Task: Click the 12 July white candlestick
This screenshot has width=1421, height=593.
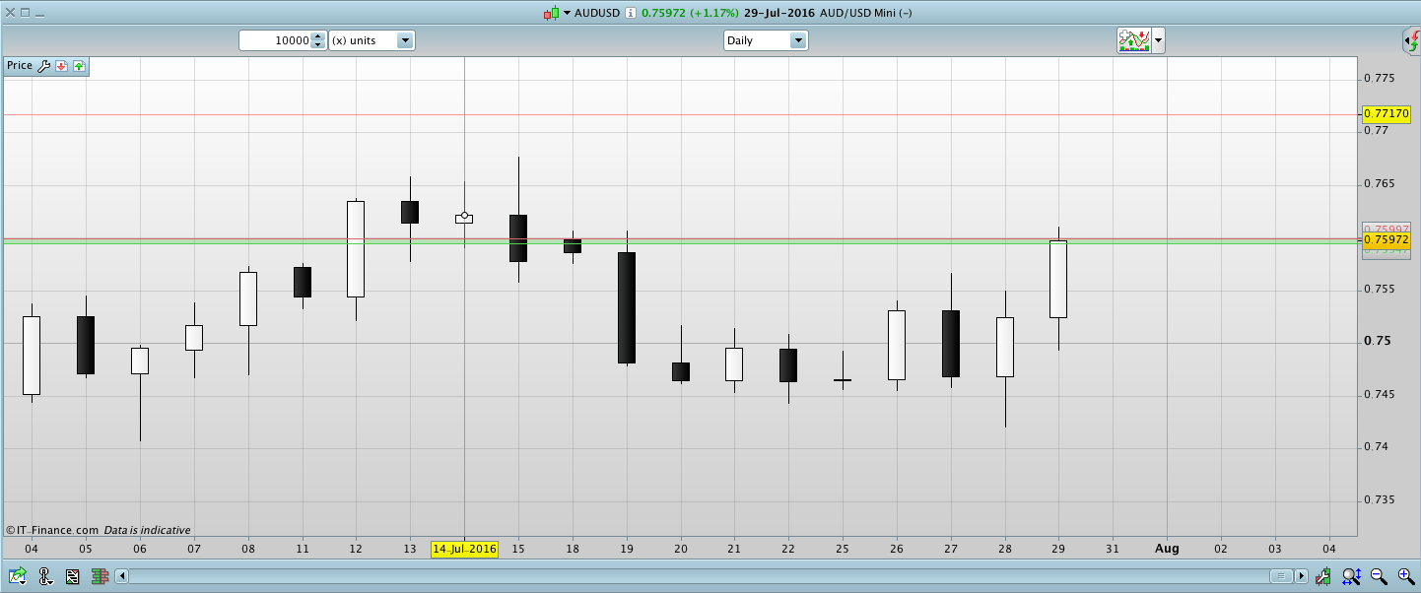Action: (356, 249)
